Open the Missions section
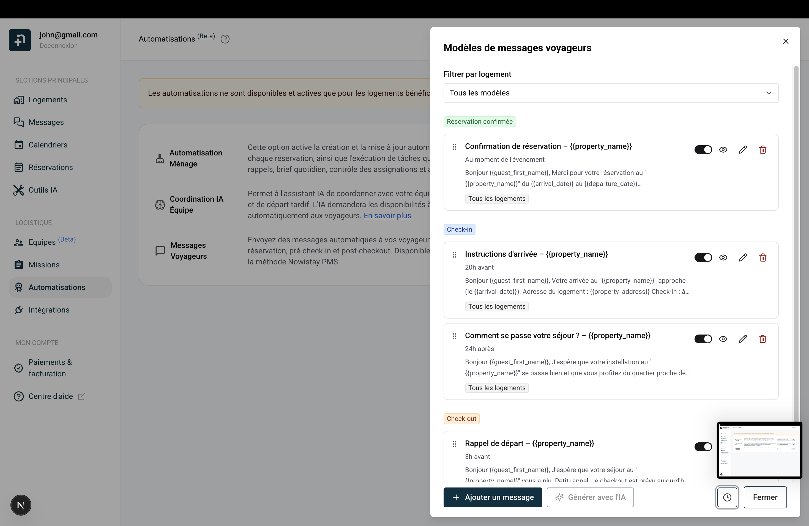The width and height of the screenshot is (809, 526). (x=44, y=265)
